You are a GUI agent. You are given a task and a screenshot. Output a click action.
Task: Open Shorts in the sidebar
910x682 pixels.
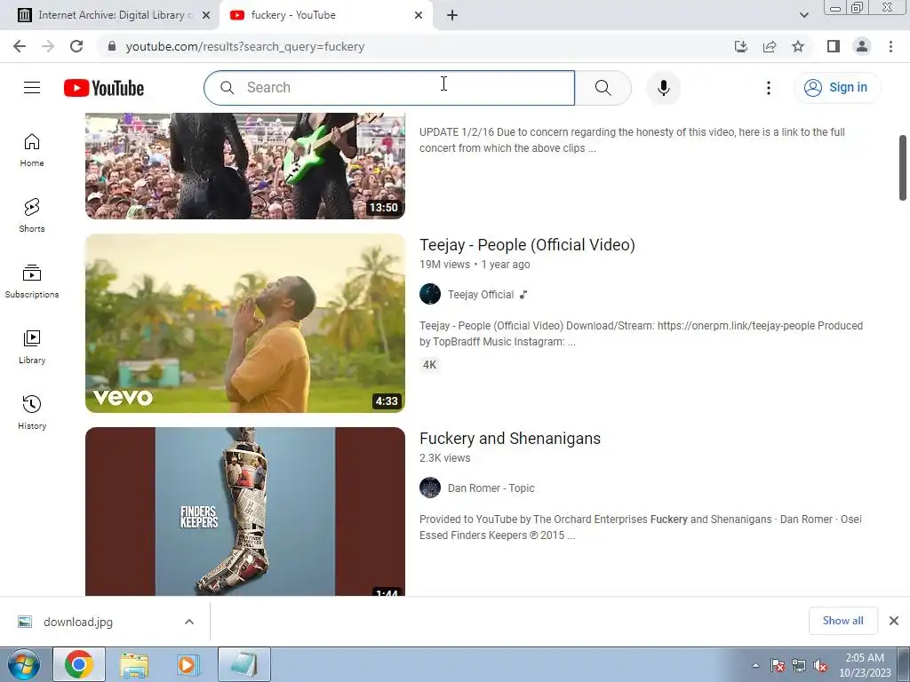coord(32,216)
